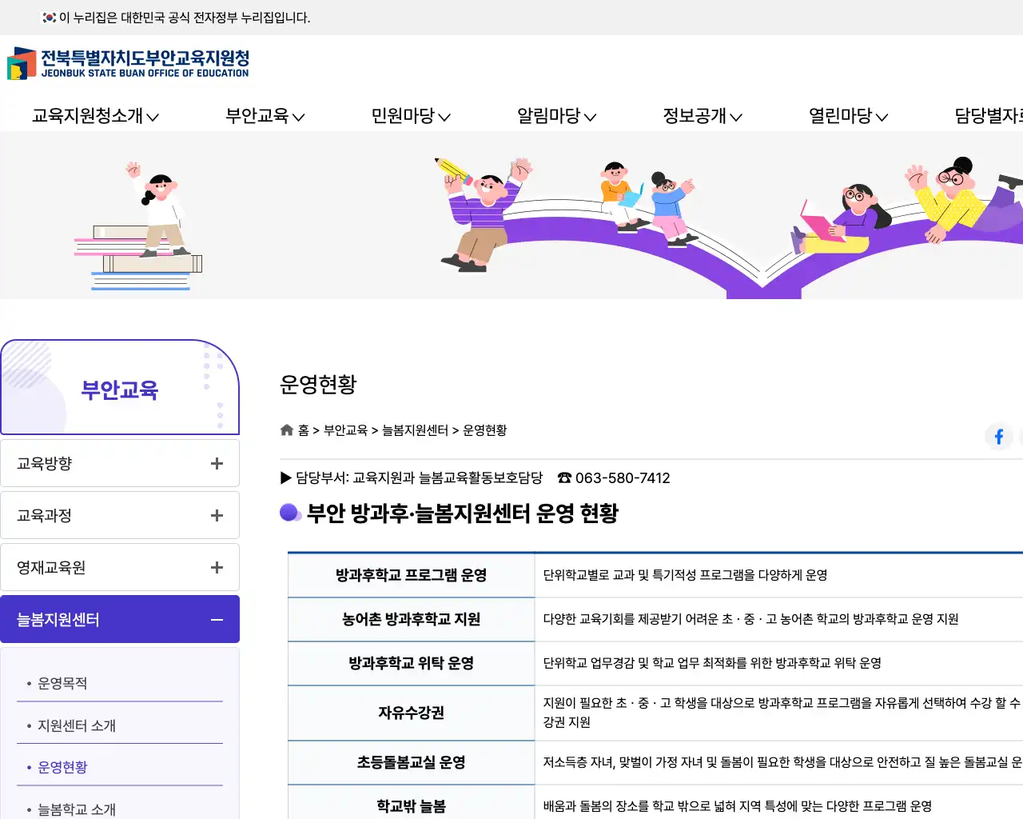Expand the 영재교육원 sidebar section
The height and width of the screenshot is (819, 1023).
120,567
